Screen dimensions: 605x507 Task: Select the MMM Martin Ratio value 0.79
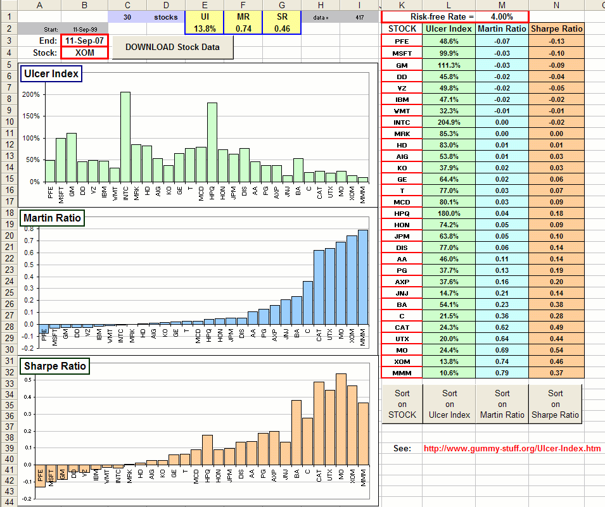point(502,373)
